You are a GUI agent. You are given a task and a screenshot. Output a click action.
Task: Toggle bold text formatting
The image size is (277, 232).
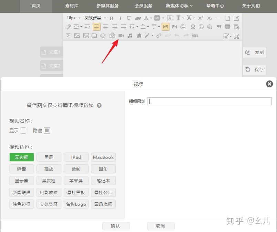coord(112,18)
